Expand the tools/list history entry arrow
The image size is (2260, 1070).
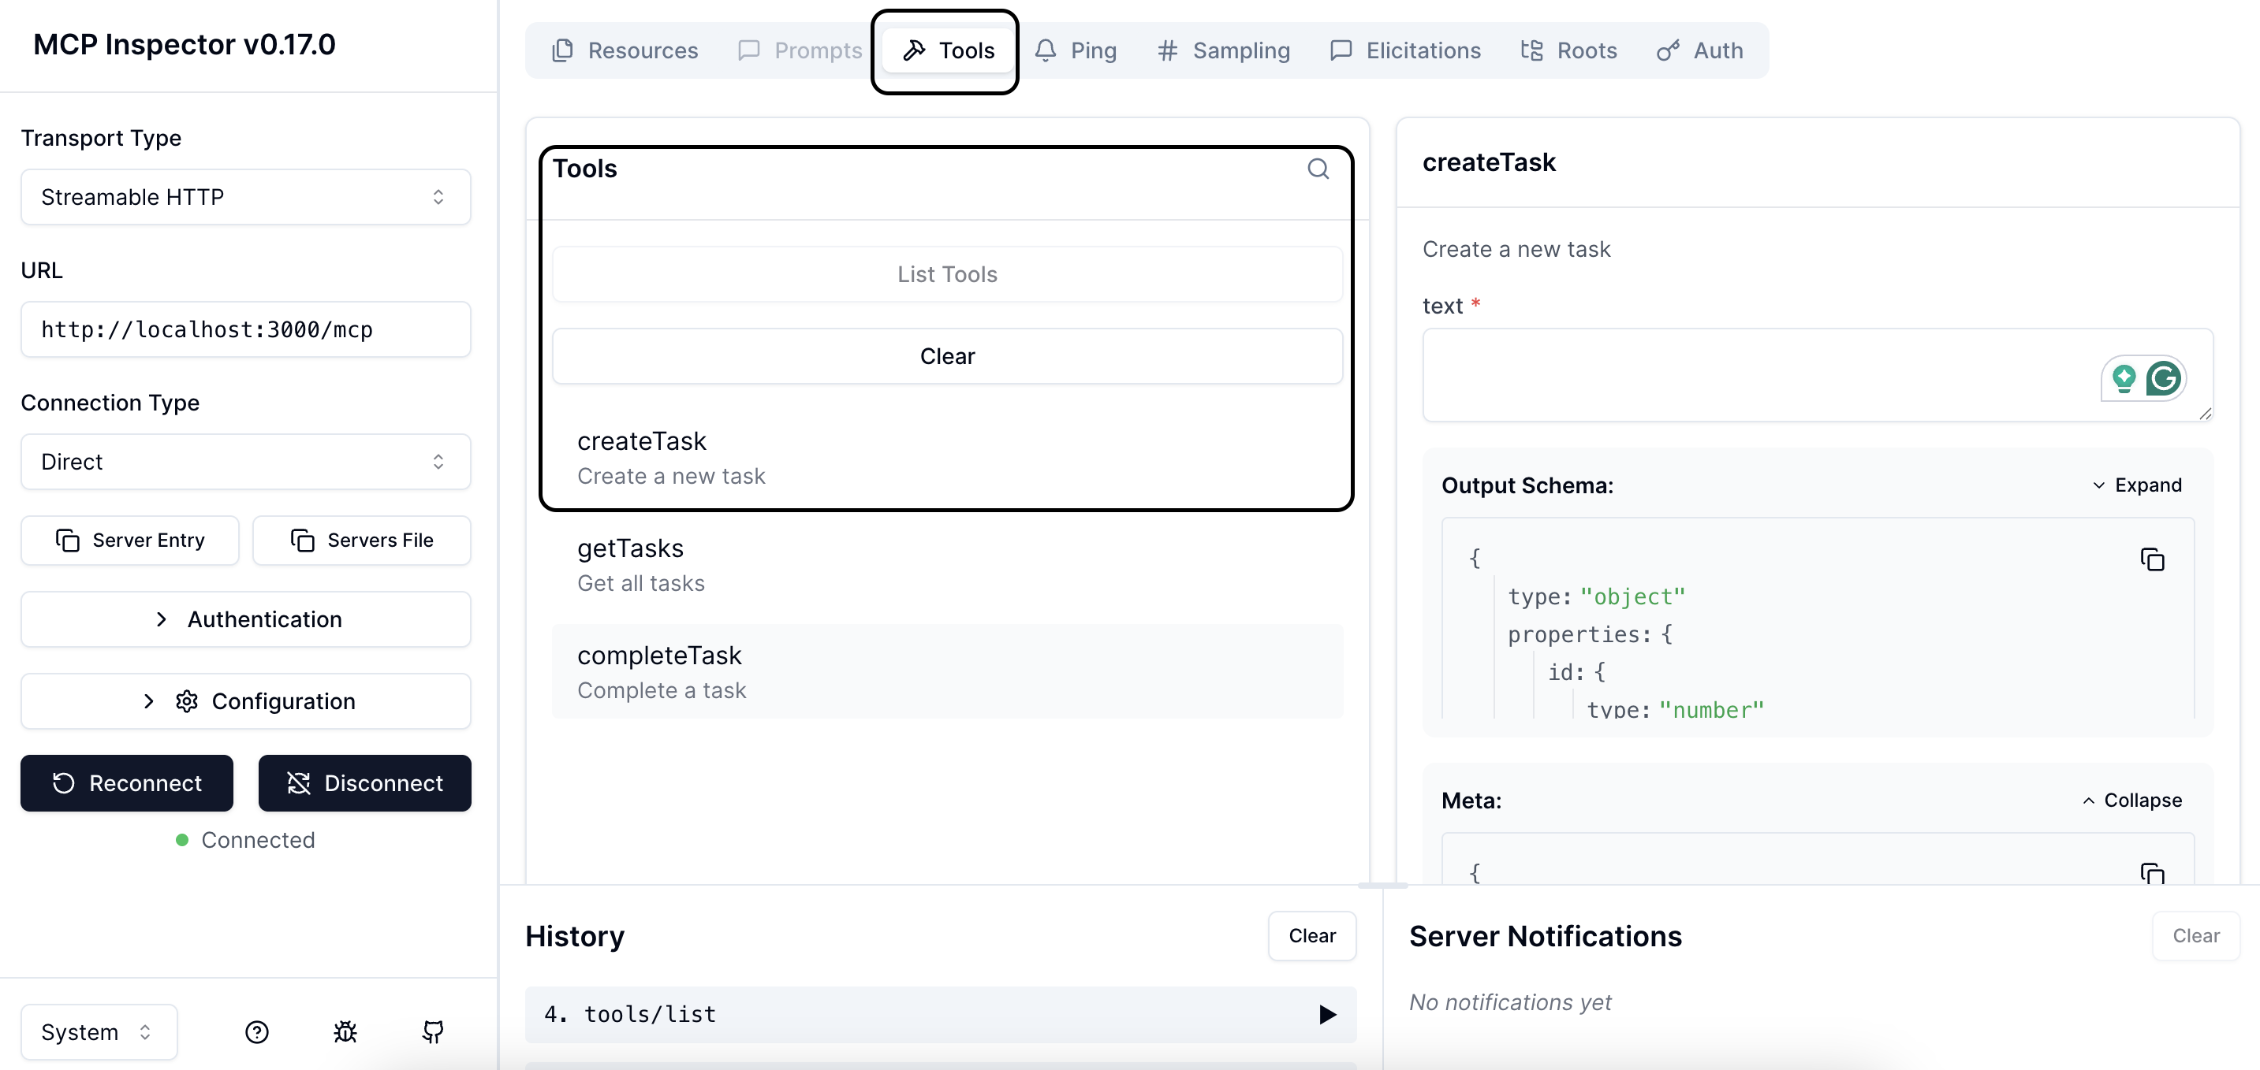[x=1327, y=1015]
